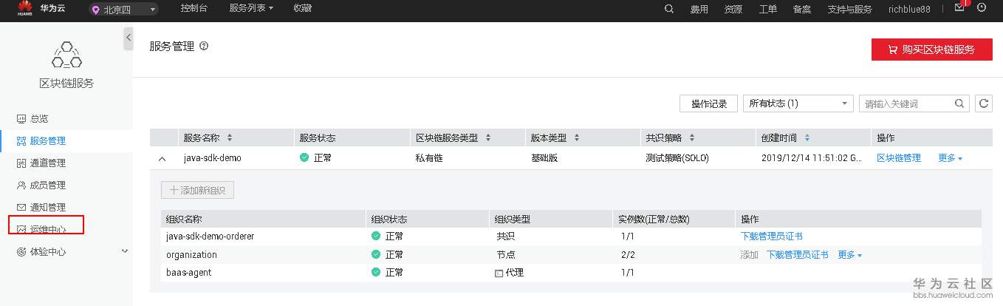Click the search magnifier icon in top bar
The width and height of the screenshot is (1003, 306).
tap(669, 10)
